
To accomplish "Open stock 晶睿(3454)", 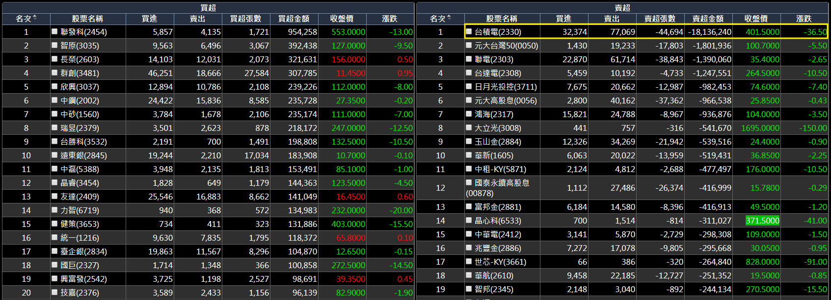I will coord(80,183).
